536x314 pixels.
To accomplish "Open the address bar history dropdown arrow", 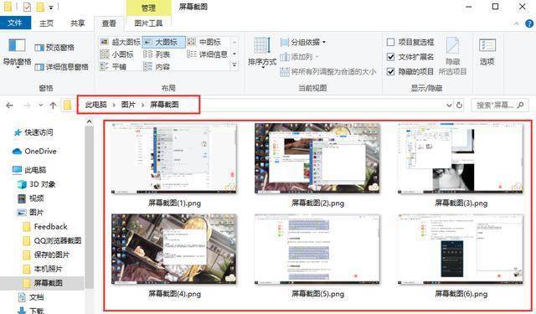I will [449, 106].
